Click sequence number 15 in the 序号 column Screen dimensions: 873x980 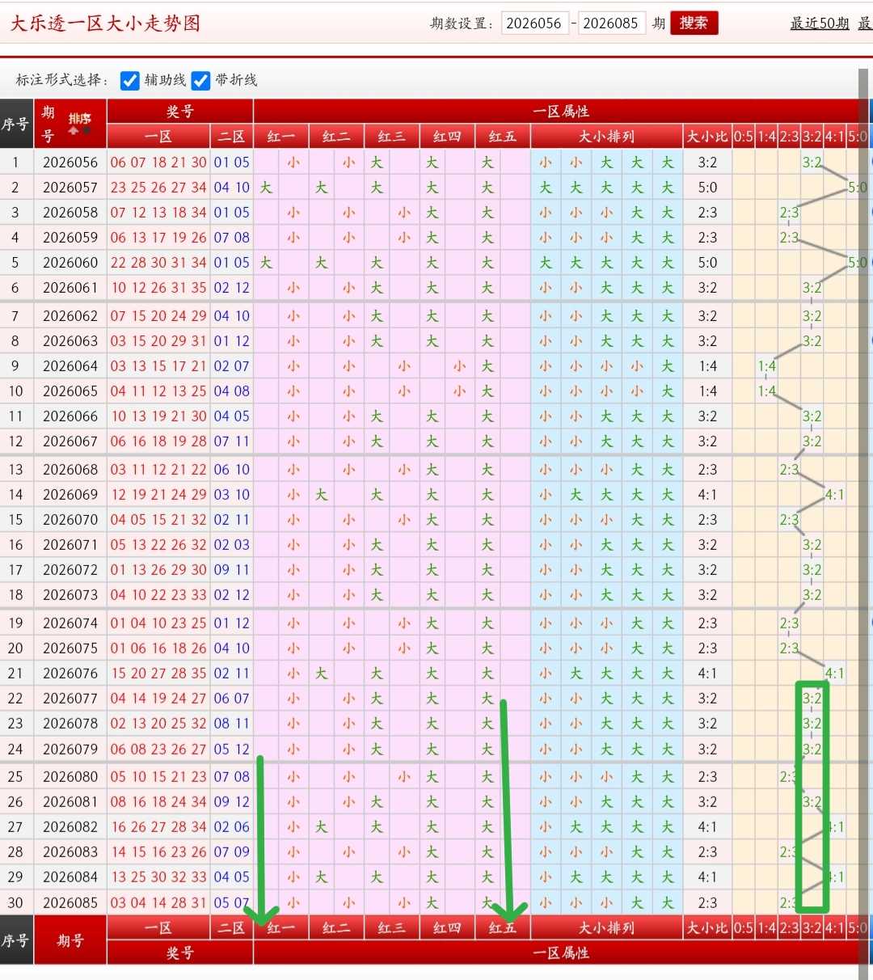(x=15, y=520)
